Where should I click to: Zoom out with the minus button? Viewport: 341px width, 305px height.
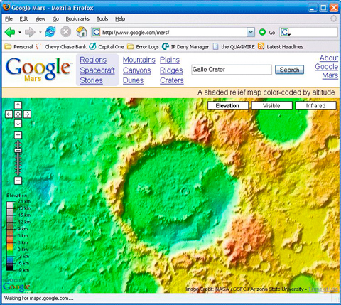point(18,181)
